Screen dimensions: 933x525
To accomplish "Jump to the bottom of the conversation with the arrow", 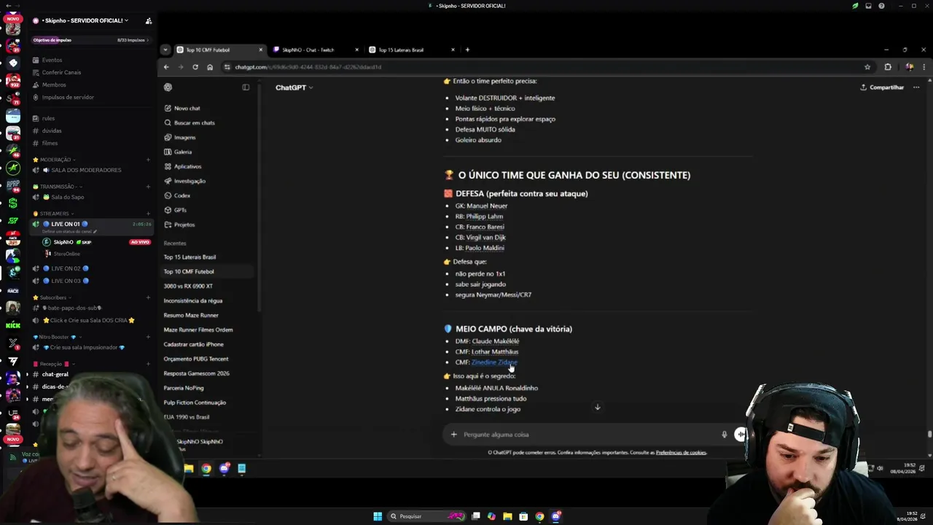I will point(597,407).
